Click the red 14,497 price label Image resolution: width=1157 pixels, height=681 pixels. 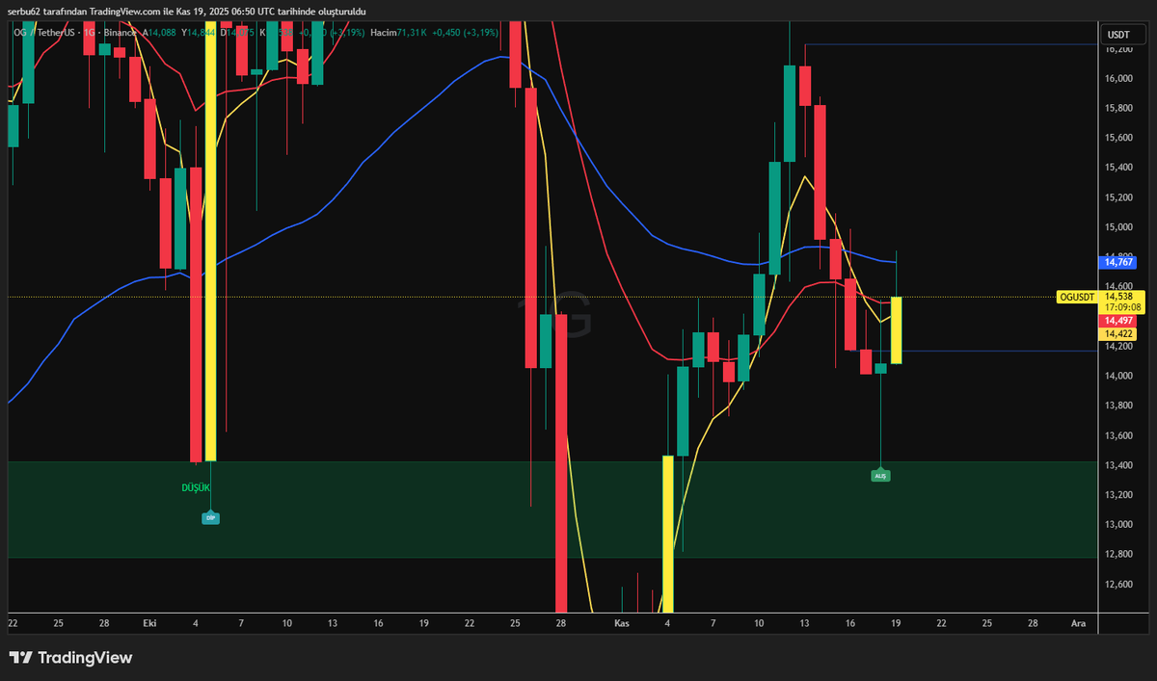1118,321
